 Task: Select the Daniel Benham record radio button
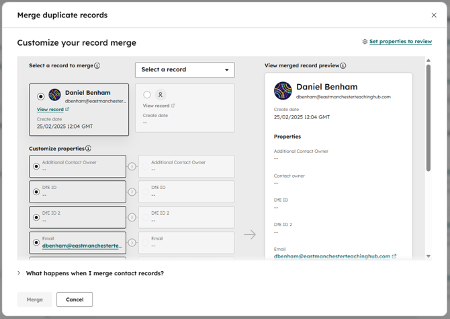point(41,96)
